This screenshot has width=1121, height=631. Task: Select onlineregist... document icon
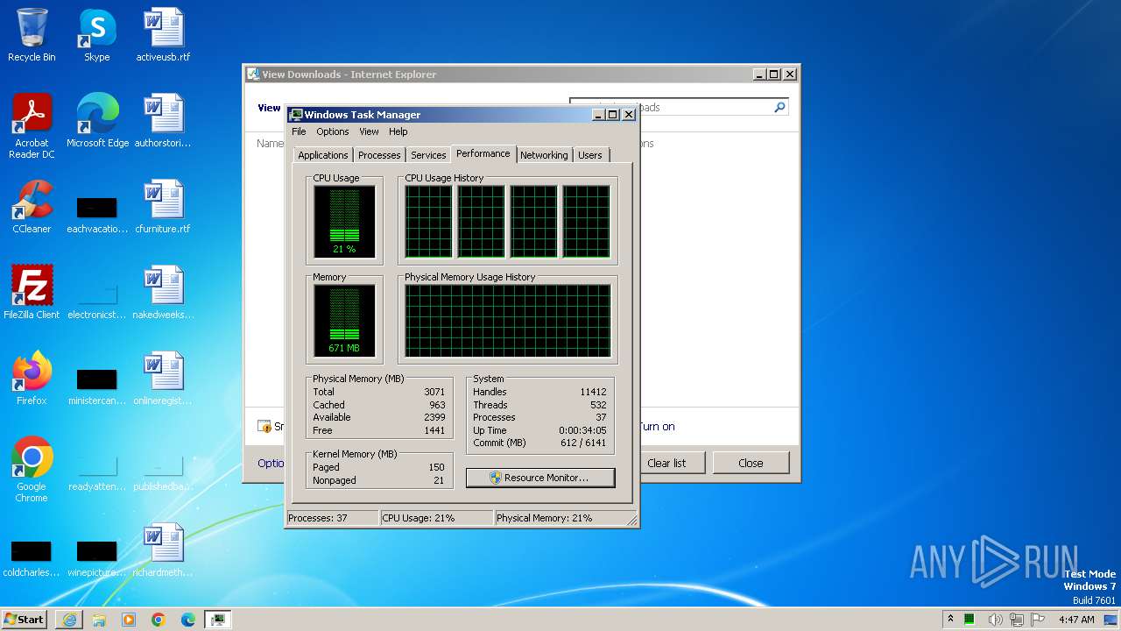[x=163, y=379]
